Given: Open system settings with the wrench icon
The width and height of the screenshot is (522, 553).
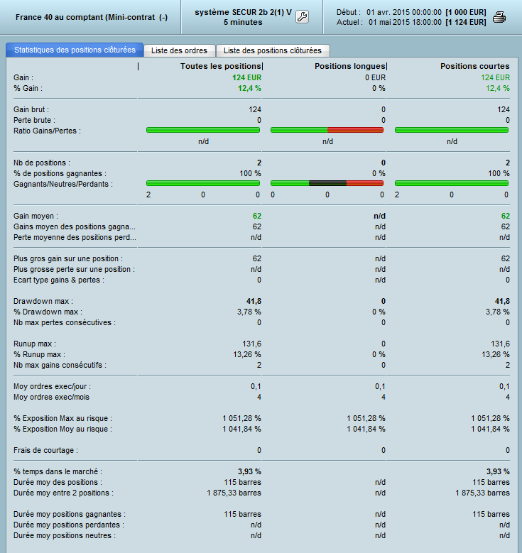Looking at the screenshot, I should 302,16.
